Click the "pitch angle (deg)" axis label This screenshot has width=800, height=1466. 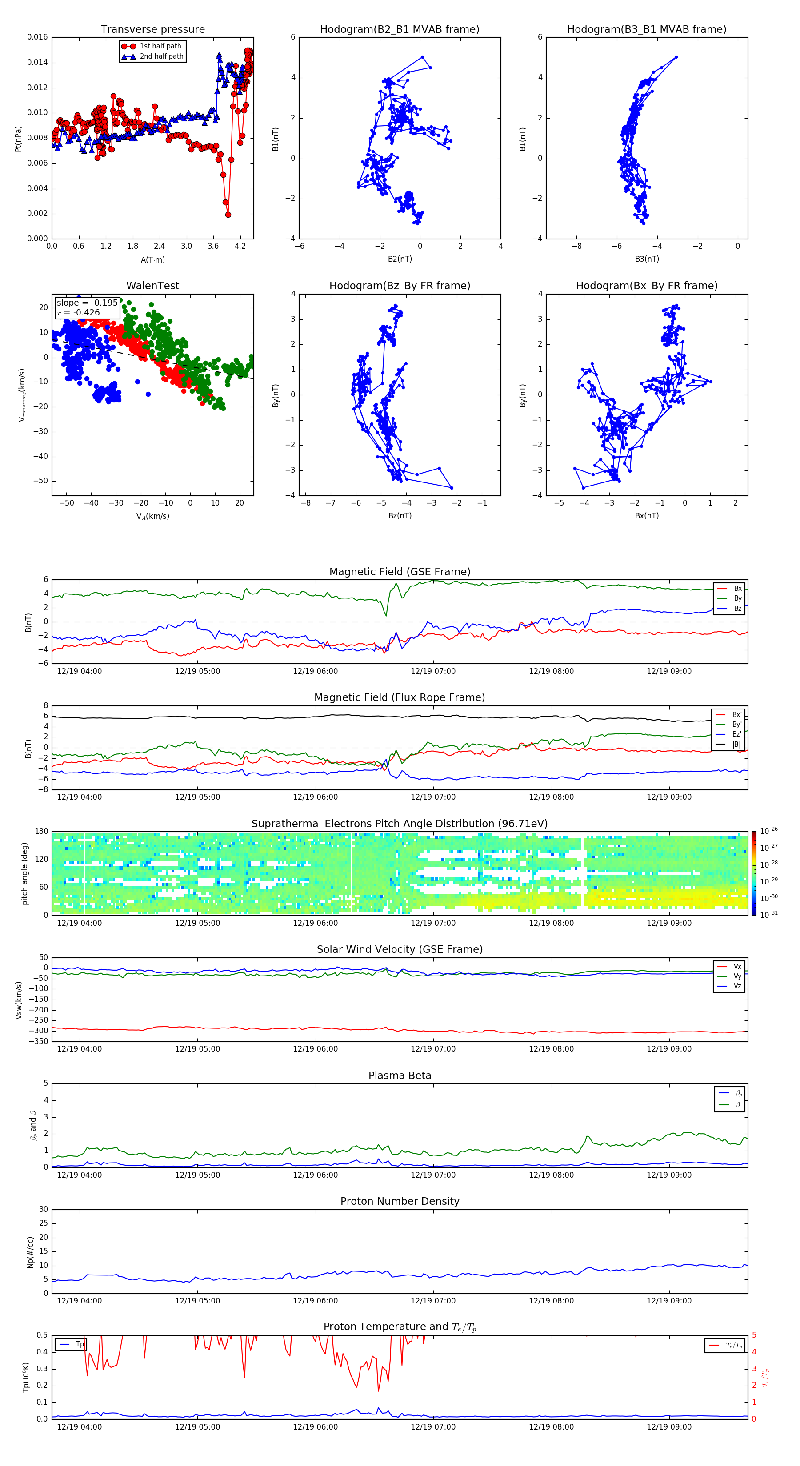point(24,873)
